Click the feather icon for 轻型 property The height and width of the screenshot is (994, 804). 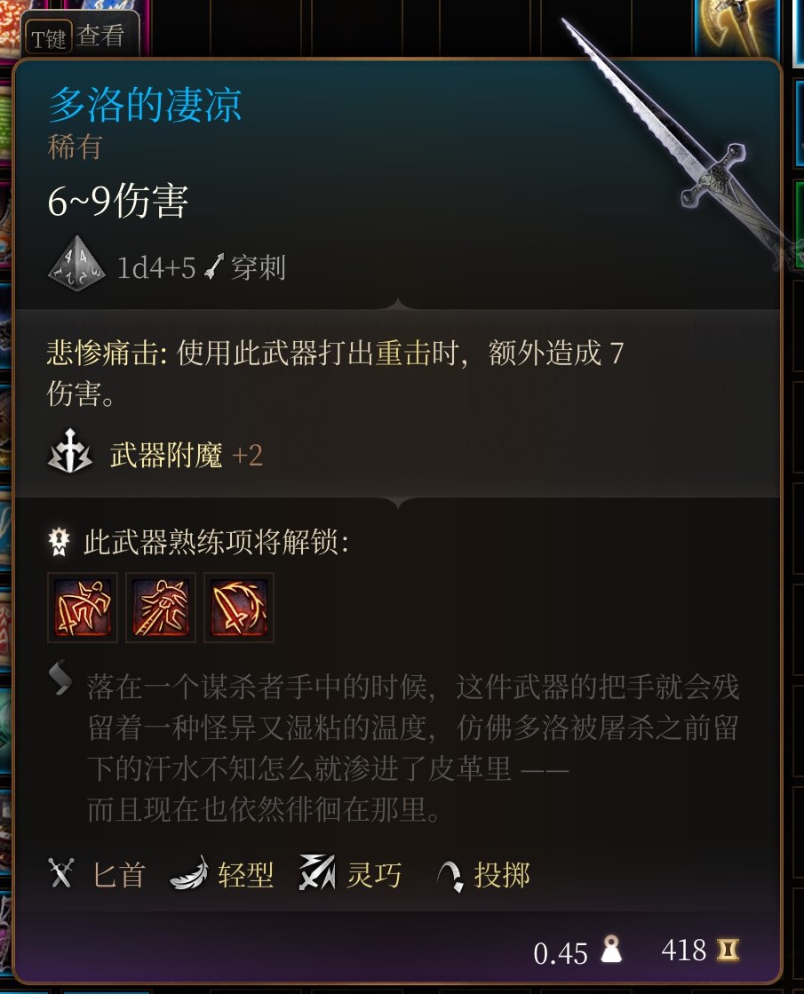pyautogui.click(x=189, y=873)
